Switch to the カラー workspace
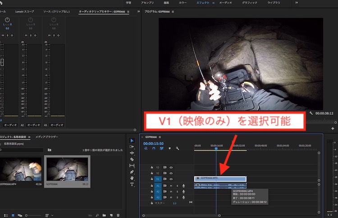The image size is (338, 218). point(183,3)
